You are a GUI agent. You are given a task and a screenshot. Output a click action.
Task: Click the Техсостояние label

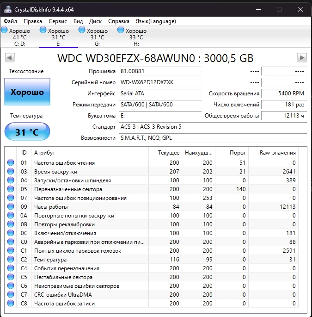[26, 71]
